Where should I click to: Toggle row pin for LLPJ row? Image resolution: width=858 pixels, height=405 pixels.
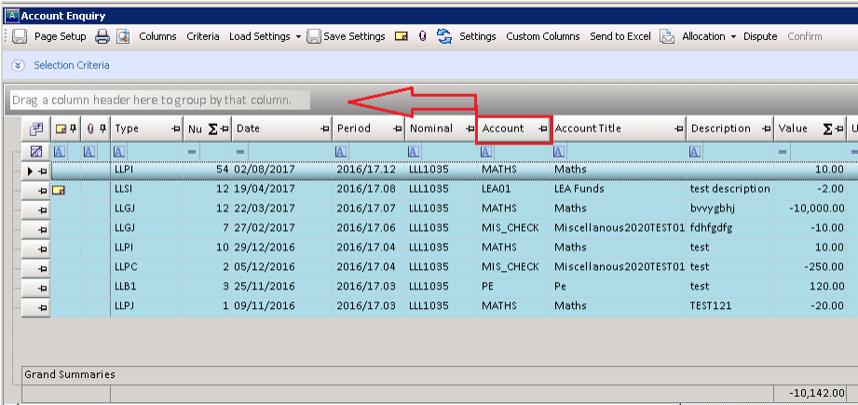[x=42, y=308]
